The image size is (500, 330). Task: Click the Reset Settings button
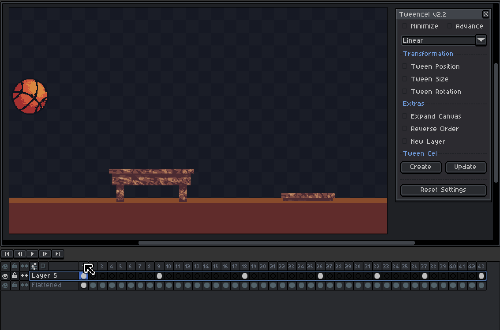(x=443, y=190)
